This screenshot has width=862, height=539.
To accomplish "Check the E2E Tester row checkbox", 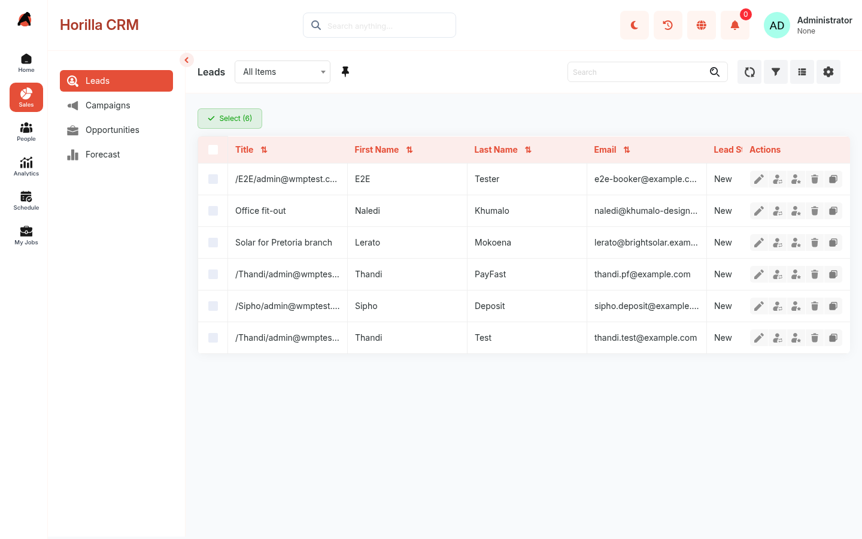I will (213, 179).
